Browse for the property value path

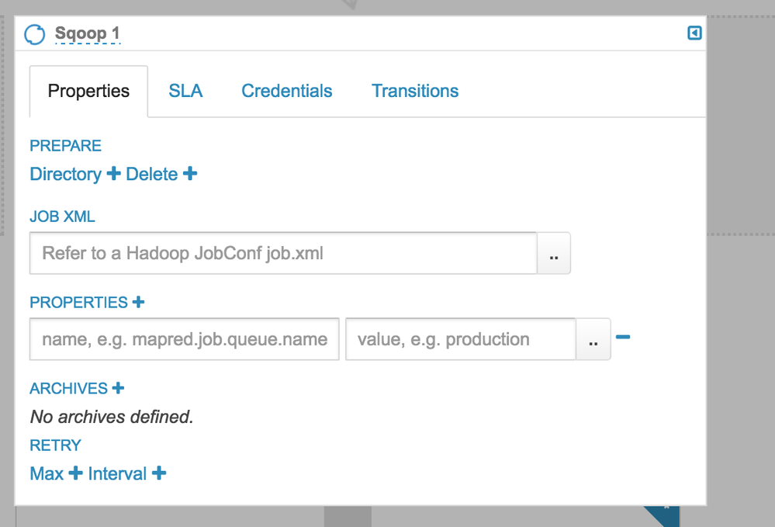(593, 340)
